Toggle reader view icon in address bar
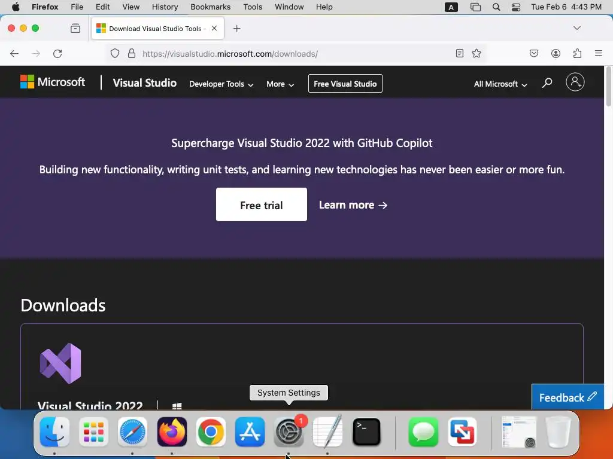Viewport: 613px width, 459px height. 460,53
